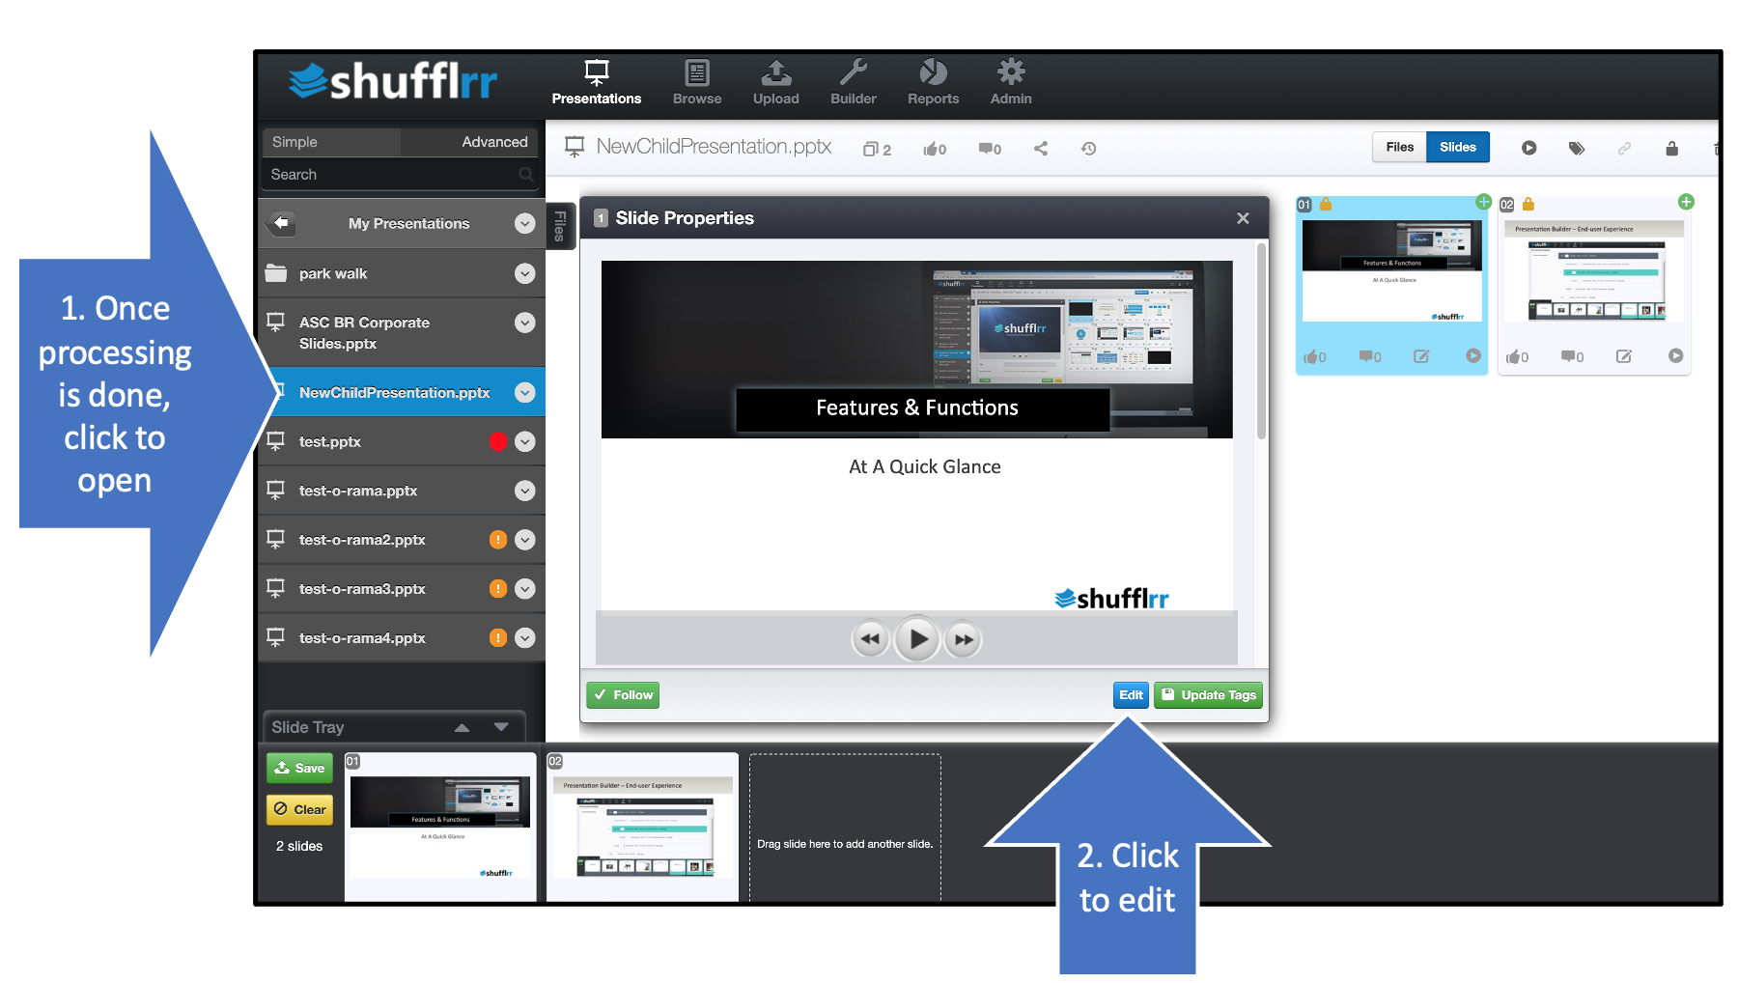1738x983 pixels.
Task: Select slide 01 thumbnail in slides grid
Action: click(1391, 270)
